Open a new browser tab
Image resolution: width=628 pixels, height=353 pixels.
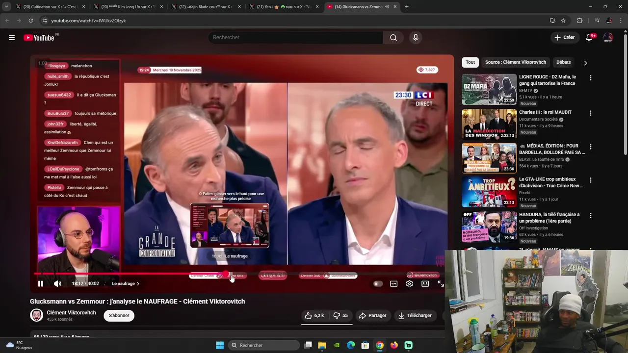point(407,7)
